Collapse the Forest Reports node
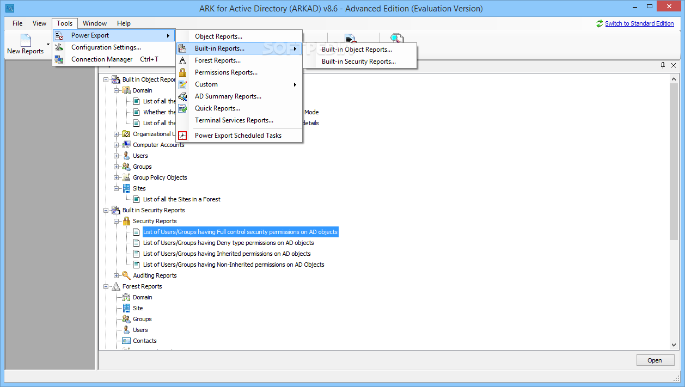This screenshot has width=685, height=387. click(106, 286)
